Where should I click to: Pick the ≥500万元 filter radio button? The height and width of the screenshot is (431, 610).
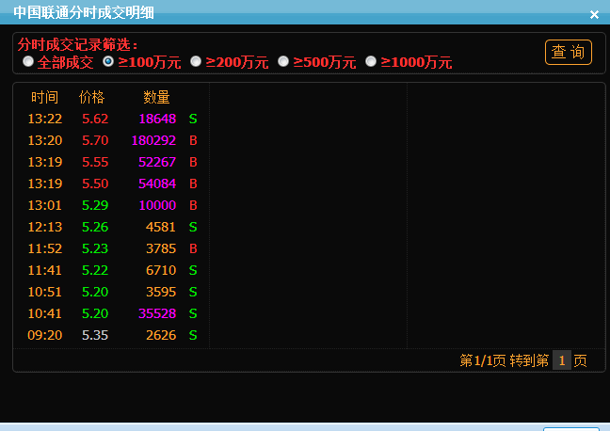[x=283, y=62]
